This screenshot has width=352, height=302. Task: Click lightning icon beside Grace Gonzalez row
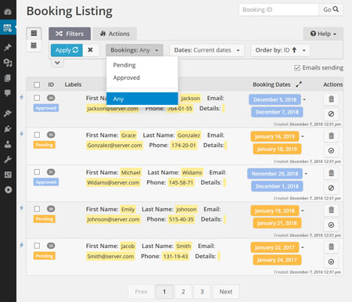click(x=22, y=134)
